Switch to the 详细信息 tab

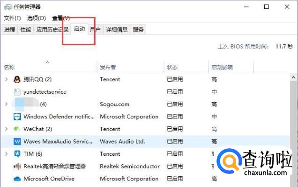pos(117,29)
